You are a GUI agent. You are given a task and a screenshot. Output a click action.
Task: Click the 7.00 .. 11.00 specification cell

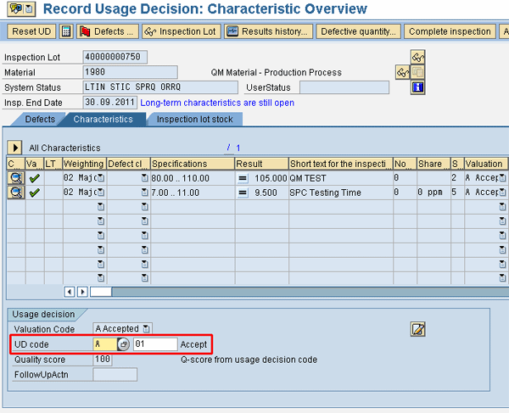tap(193, 193)
